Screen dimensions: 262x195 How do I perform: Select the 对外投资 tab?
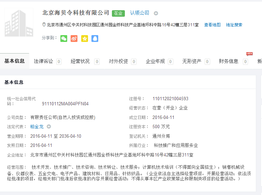[118, 61]
